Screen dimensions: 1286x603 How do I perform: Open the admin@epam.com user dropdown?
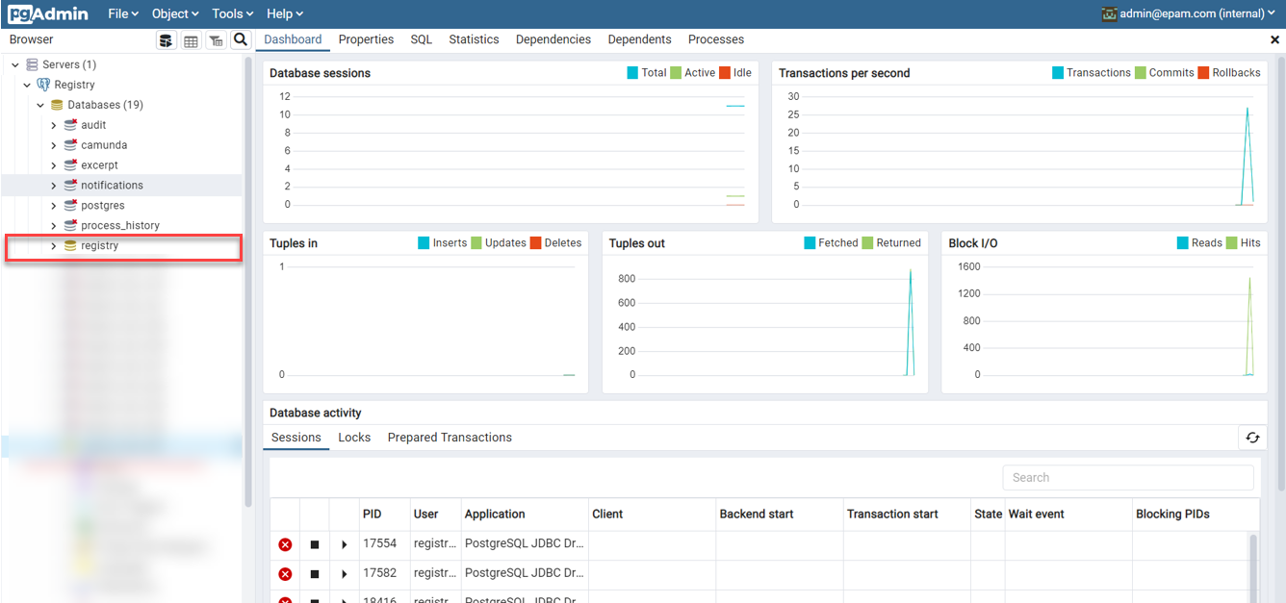click(x=1189, y=13)
